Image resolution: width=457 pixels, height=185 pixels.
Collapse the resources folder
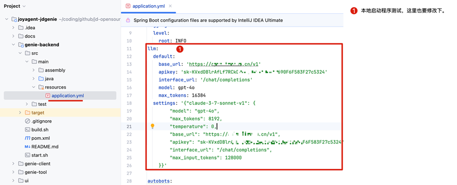[x=33, y=87]
